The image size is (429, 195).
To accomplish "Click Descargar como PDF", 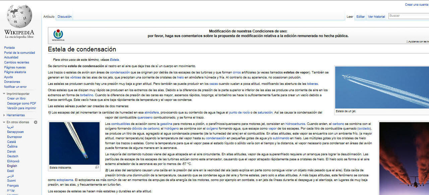I will pos(21,104).
